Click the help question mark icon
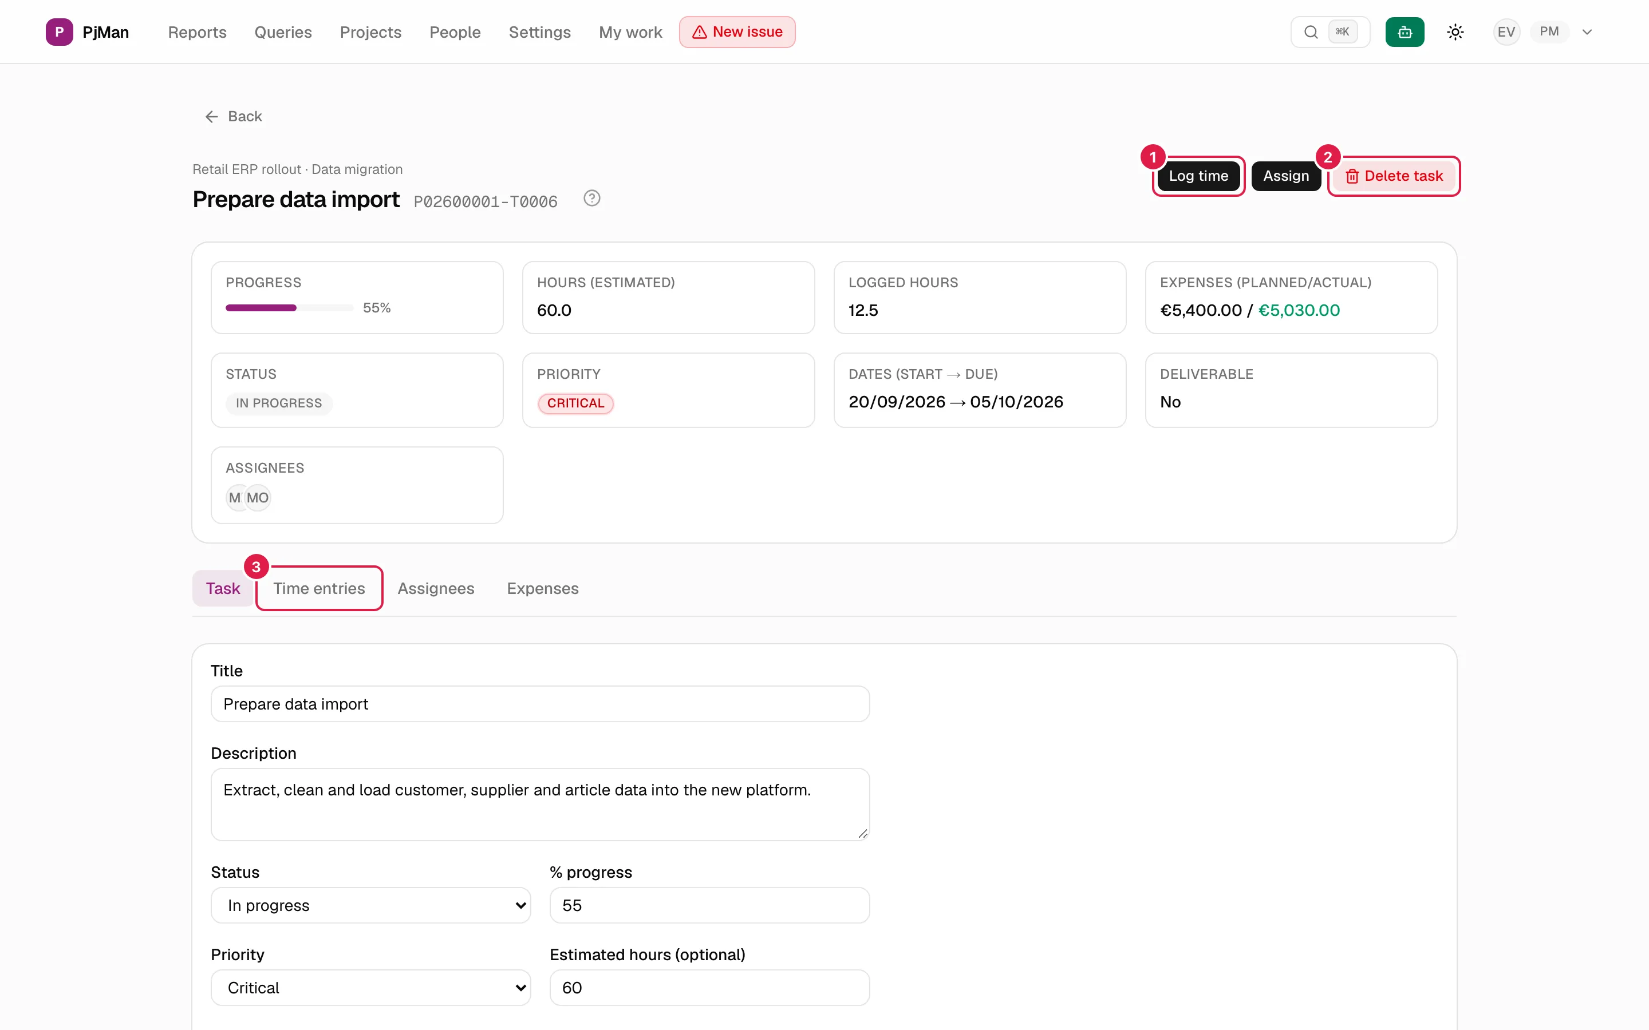The image size is (1649, 1030). tap(591, 198)
